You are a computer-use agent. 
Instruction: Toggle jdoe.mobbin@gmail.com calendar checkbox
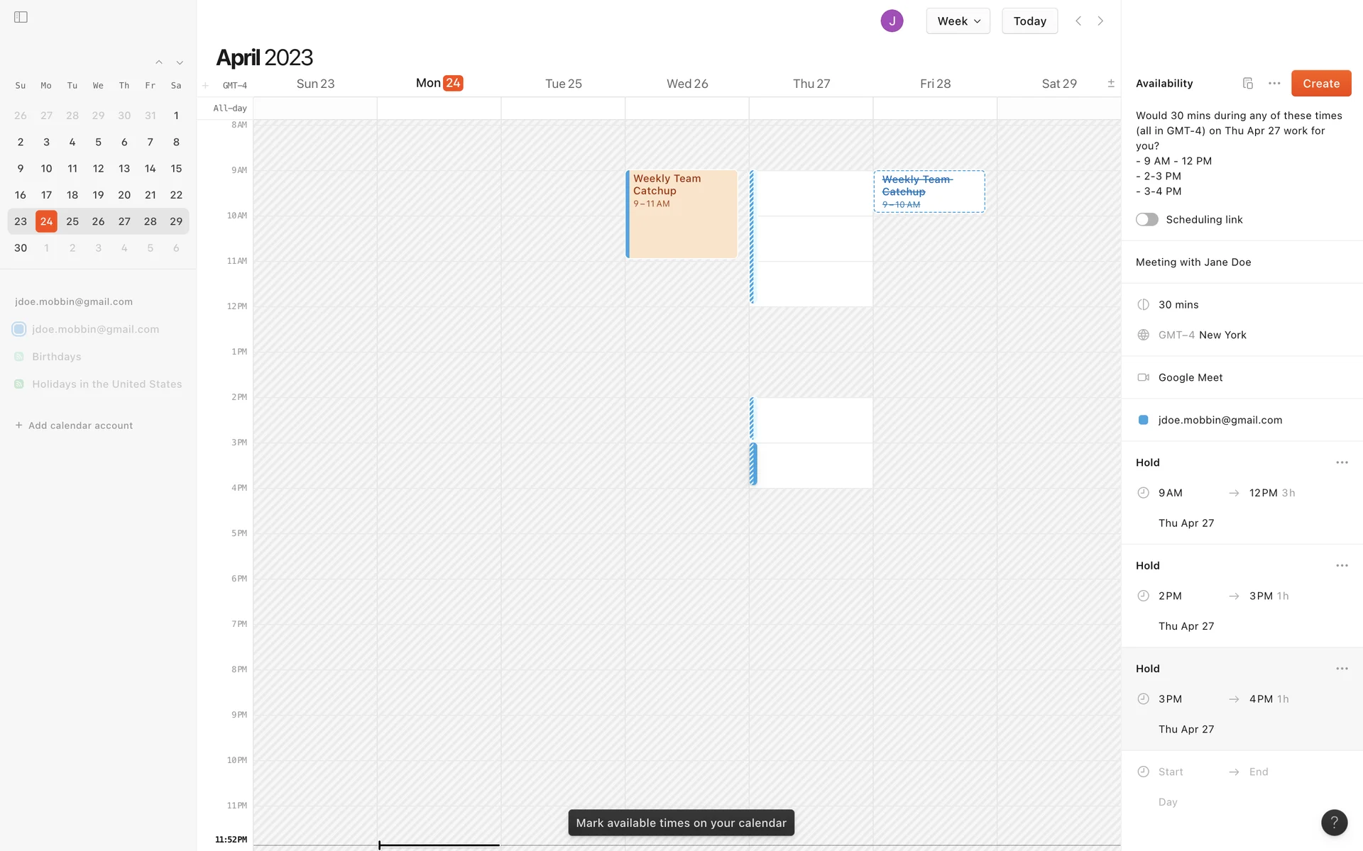19,329
